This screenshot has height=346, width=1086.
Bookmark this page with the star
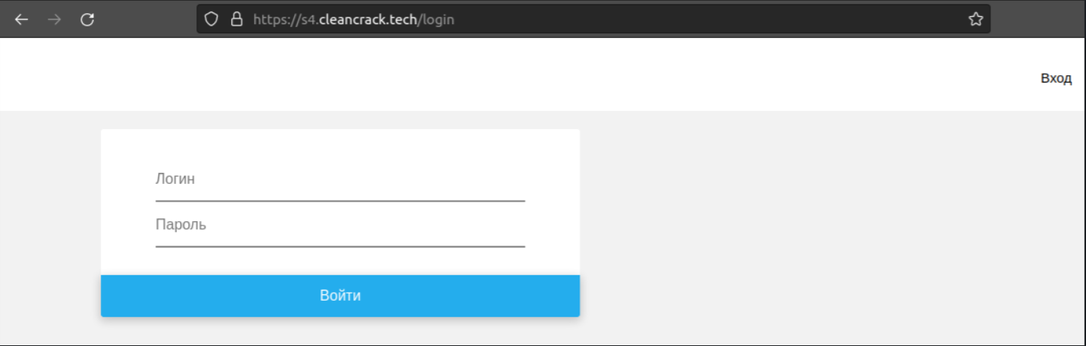(x=975, y=20)
